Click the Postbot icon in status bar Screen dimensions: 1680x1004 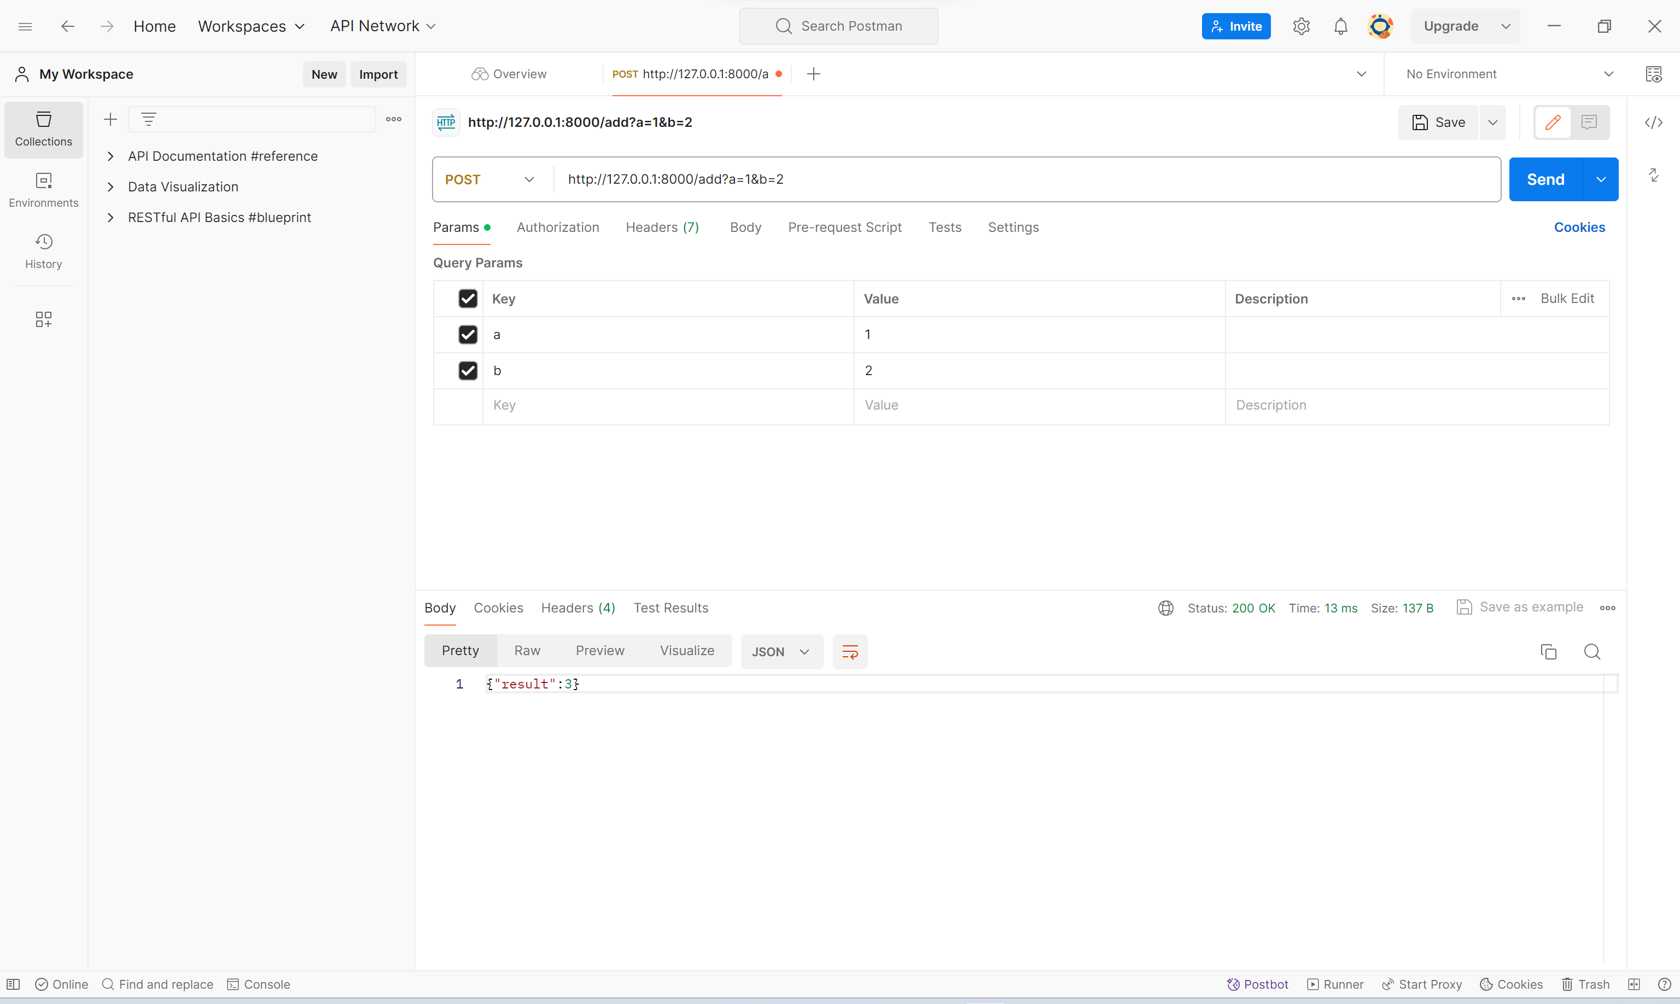(1233, 984)
